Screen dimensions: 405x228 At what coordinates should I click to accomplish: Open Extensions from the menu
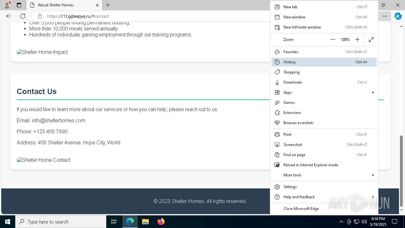[324, 113]
